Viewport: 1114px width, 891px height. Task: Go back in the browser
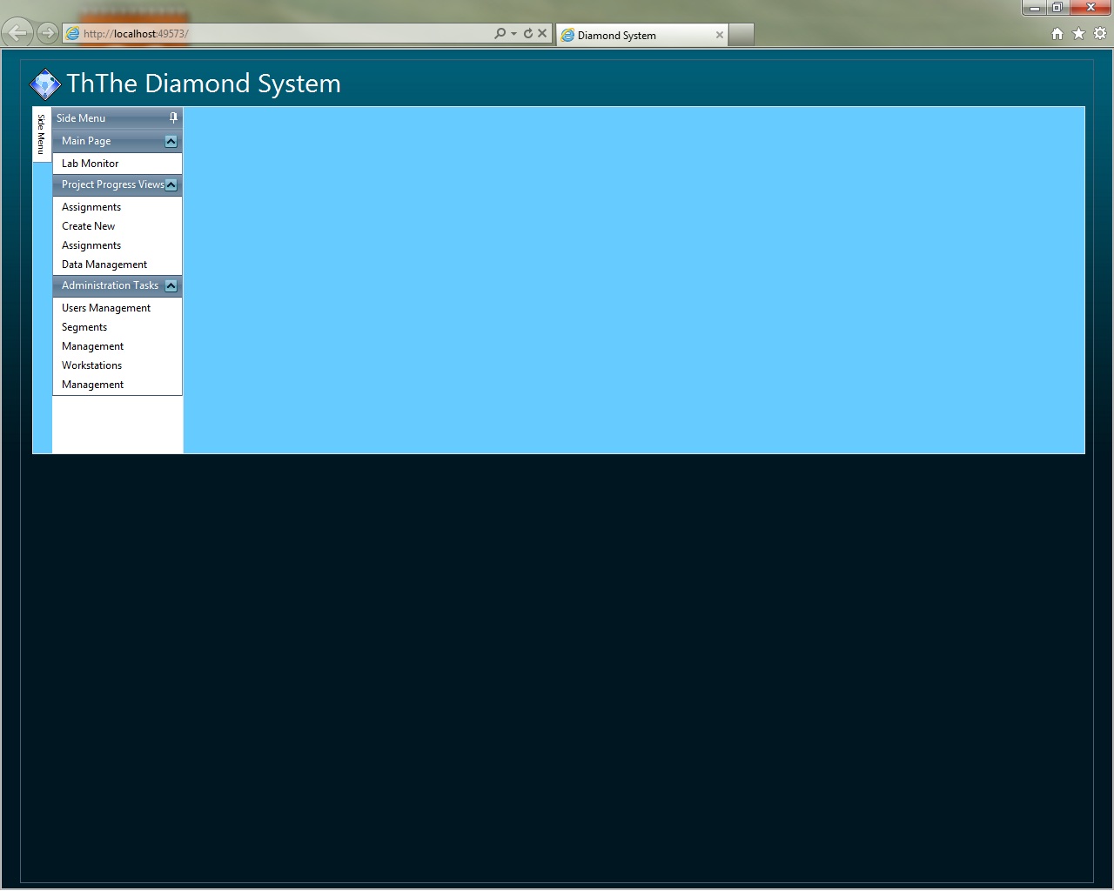coord(17,33)
